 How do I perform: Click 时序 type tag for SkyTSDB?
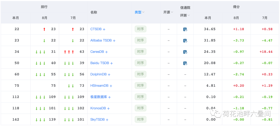pos(141,120)
